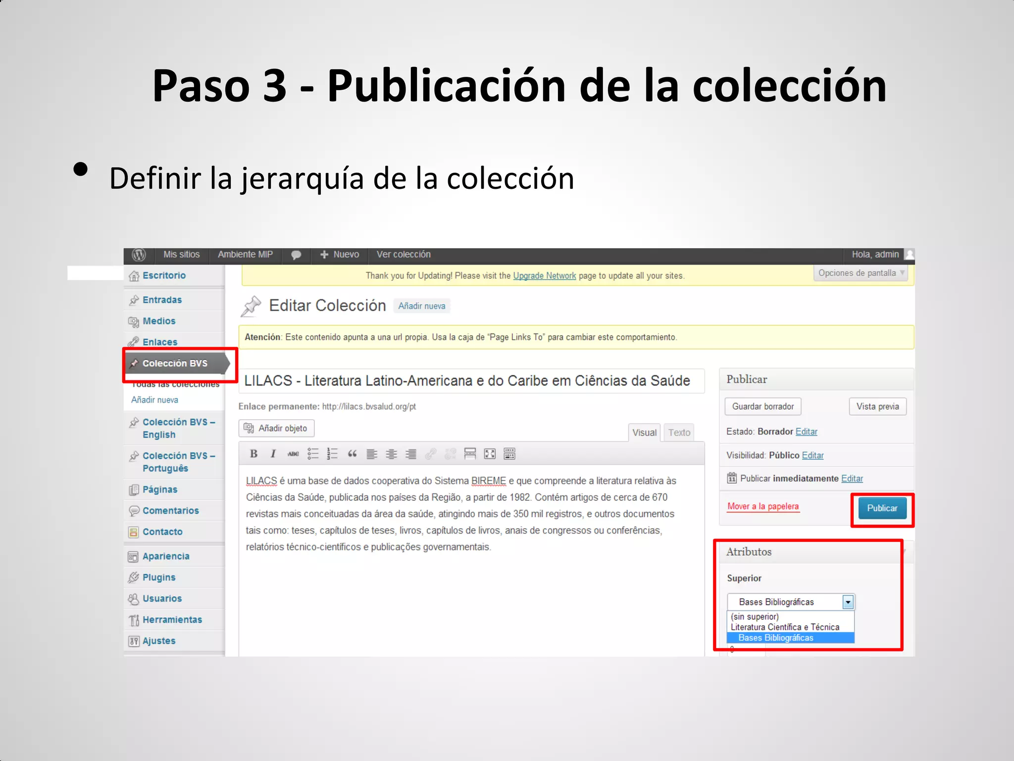
Task: Open Comentarios in the sidebar
Action: pos(171,510)
